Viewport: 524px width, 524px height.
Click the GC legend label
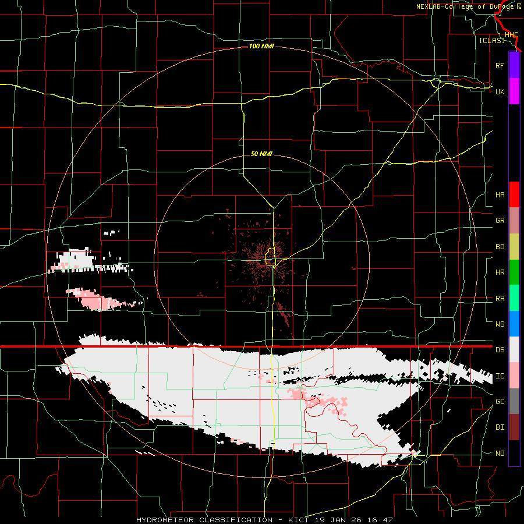tap(500, 402)
